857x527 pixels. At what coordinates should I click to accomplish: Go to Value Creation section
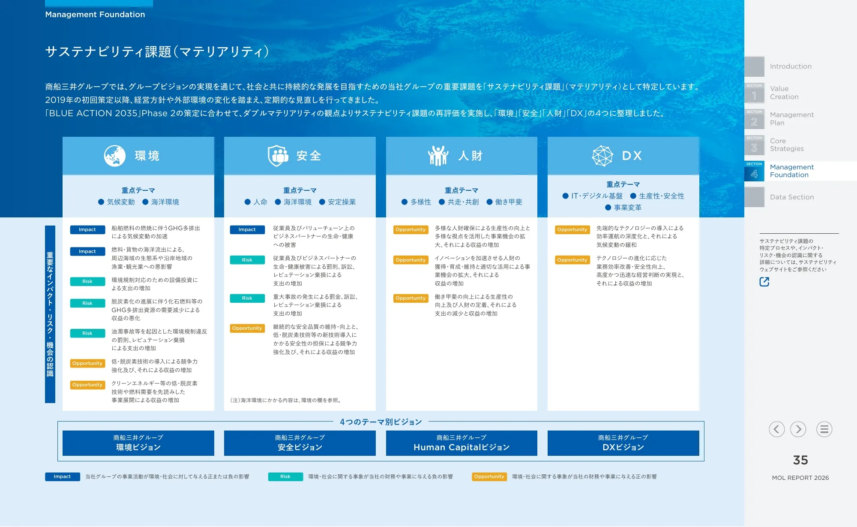point(784,93)
